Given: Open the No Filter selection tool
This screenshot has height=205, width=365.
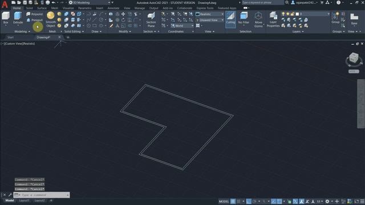Looking at the screenshot, I should pyautogui.click(x=244, y=18).
